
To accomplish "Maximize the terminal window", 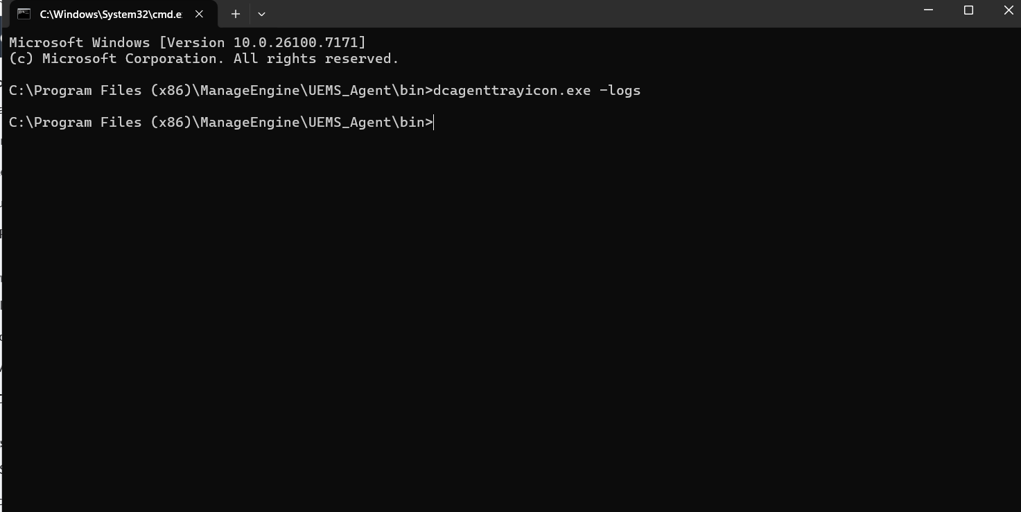I will (969, 10).
